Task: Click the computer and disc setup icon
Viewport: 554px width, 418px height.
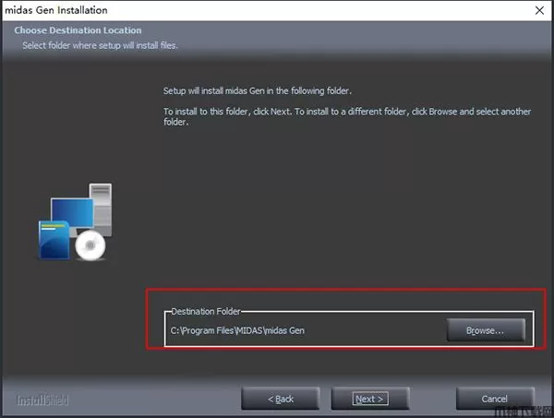Action: click(x=75, y=221)
